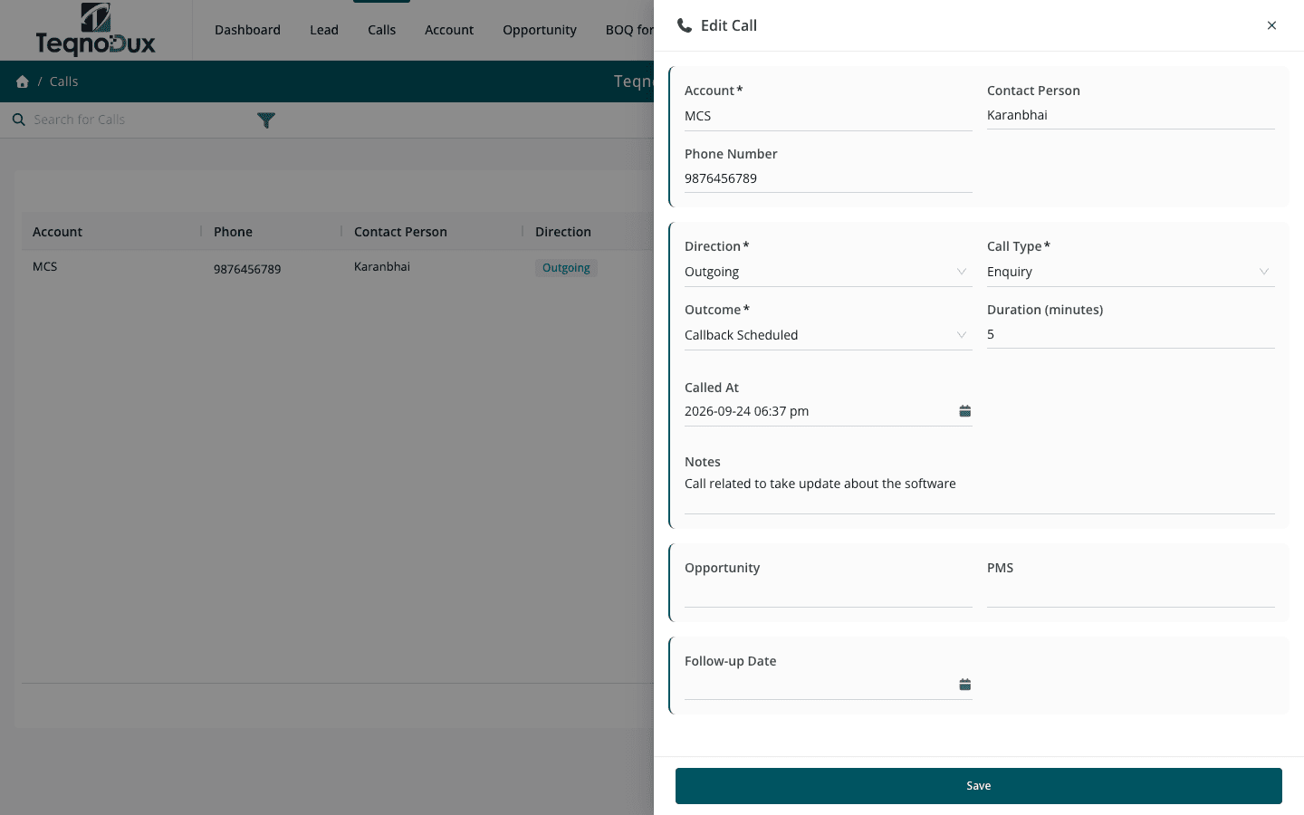Select MCS cell in calls table

click(44, 266)
